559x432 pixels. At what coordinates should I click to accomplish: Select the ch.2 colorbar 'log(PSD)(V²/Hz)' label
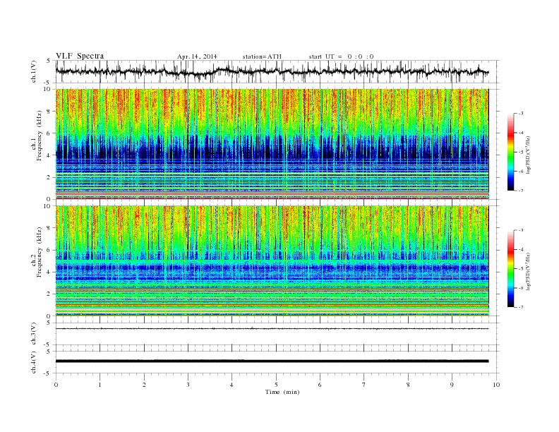[528, 271]
